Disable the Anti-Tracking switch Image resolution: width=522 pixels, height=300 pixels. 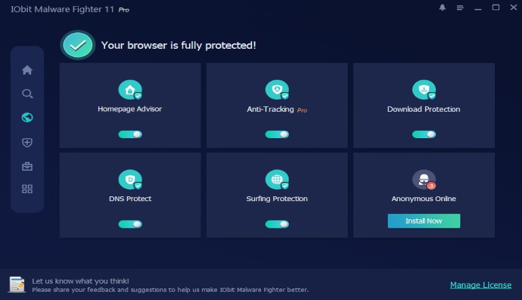coord(277,134)
